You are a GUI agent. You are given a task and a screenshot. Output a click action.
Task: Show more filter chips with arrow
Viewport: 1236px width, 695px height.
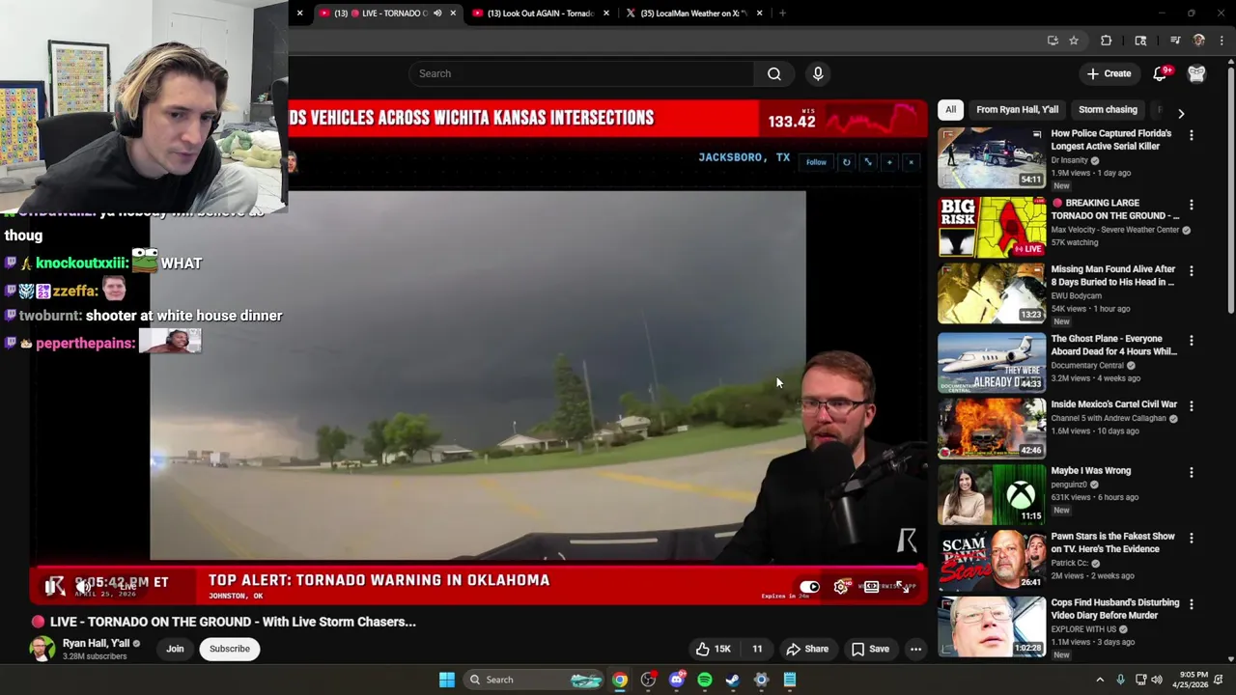click(x=1180, y=113)
